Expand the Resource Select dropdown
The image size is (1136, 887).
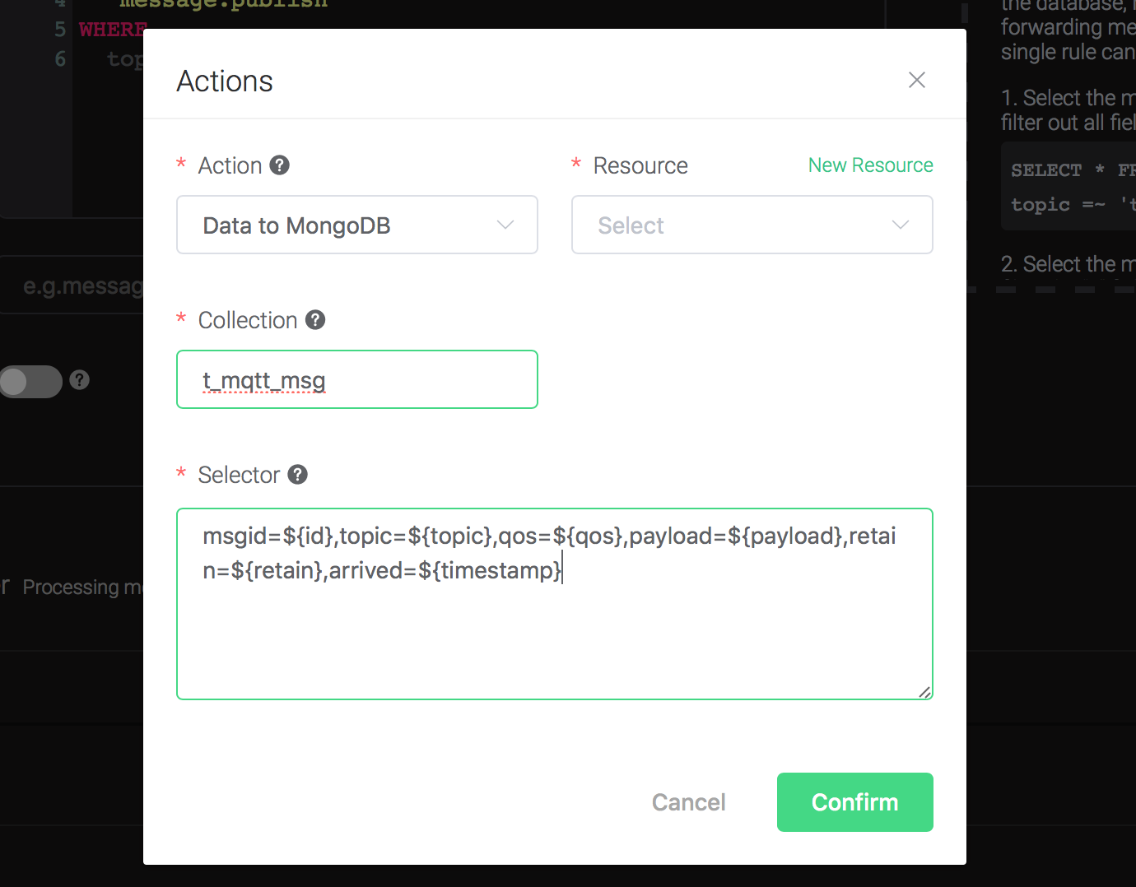click(x=752, y=225)
